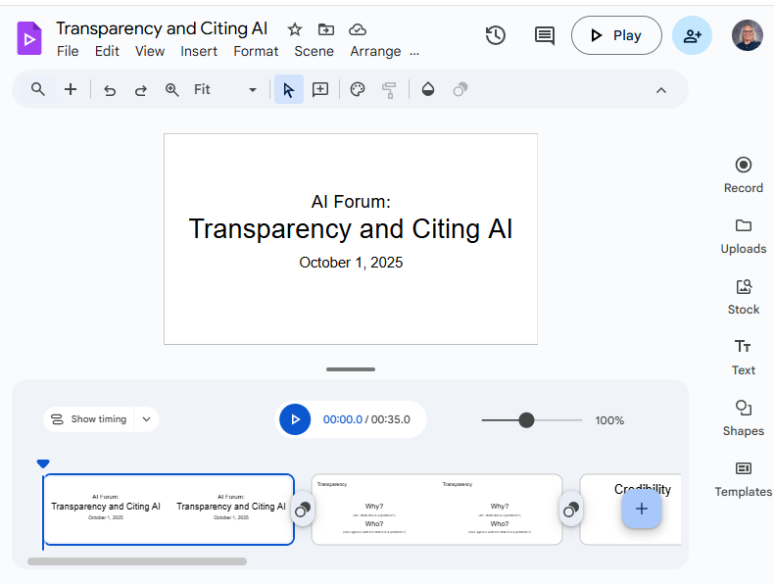Select the October 1, 2025 date text
This screenshot has width=774, height=584.
pyautogui.click(x=351, y=263)
